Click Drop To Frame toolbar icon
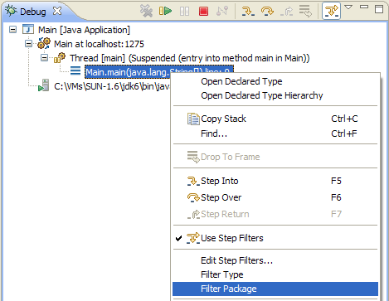Viewport: 389px width, 301px height. click(305, 11)
